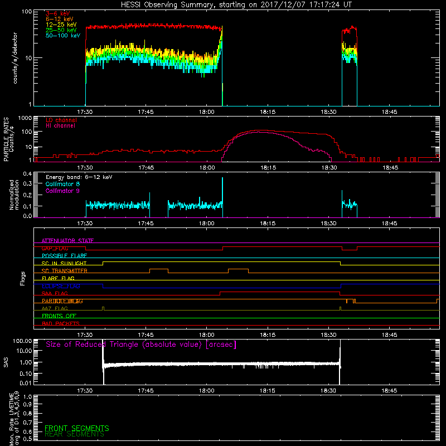Click the Size of Reduced Triangle caption
This screenshot has width=446, height=446.
[x=141, y=345]
